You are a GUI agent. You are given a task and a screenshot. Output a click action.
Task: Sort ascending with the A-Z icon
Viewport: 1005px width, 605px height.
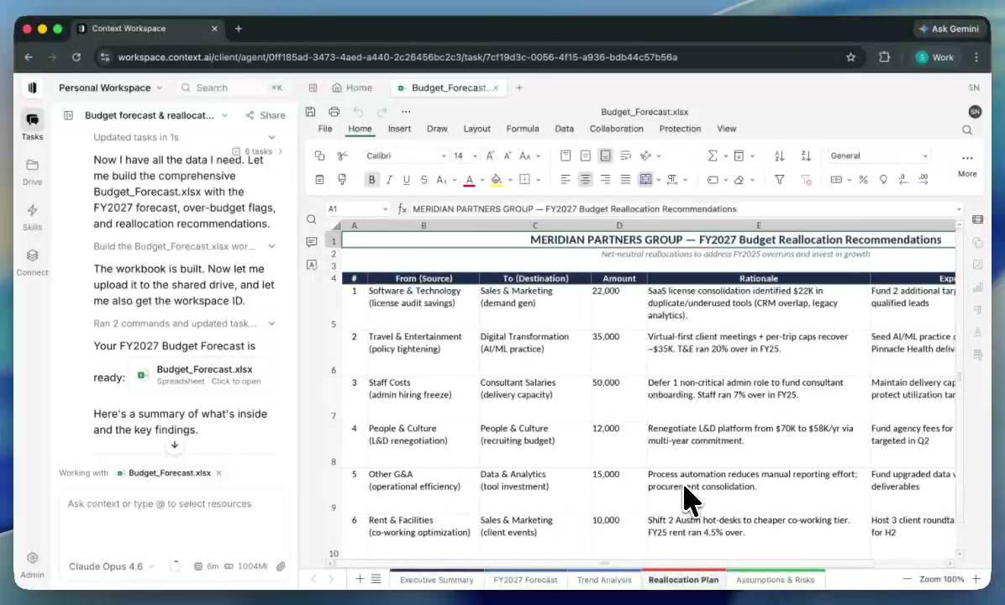coord(780,155)
